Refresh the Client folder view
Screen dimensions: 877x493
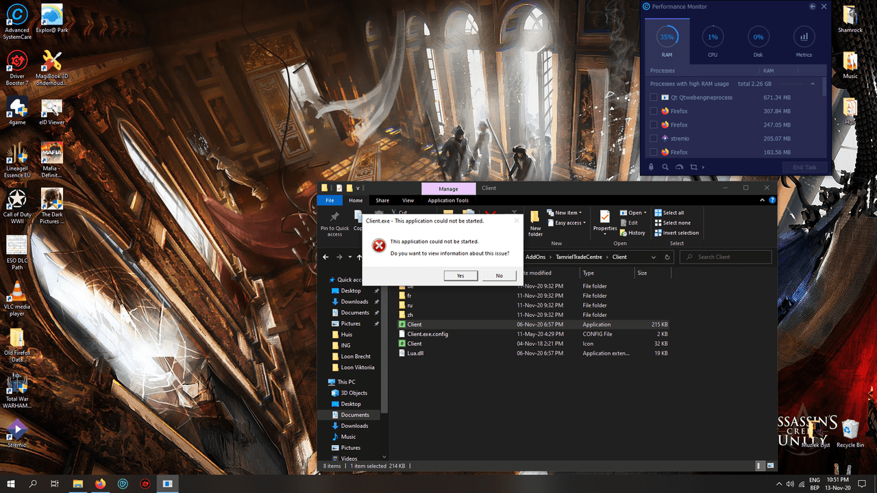[667, 257]
